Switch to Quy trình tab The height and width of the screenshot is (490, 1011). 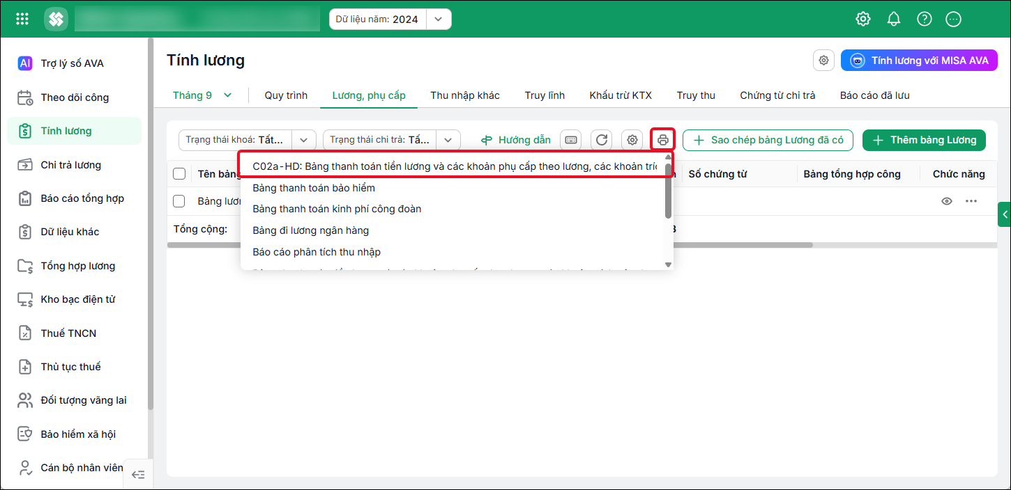coord(286,95)
